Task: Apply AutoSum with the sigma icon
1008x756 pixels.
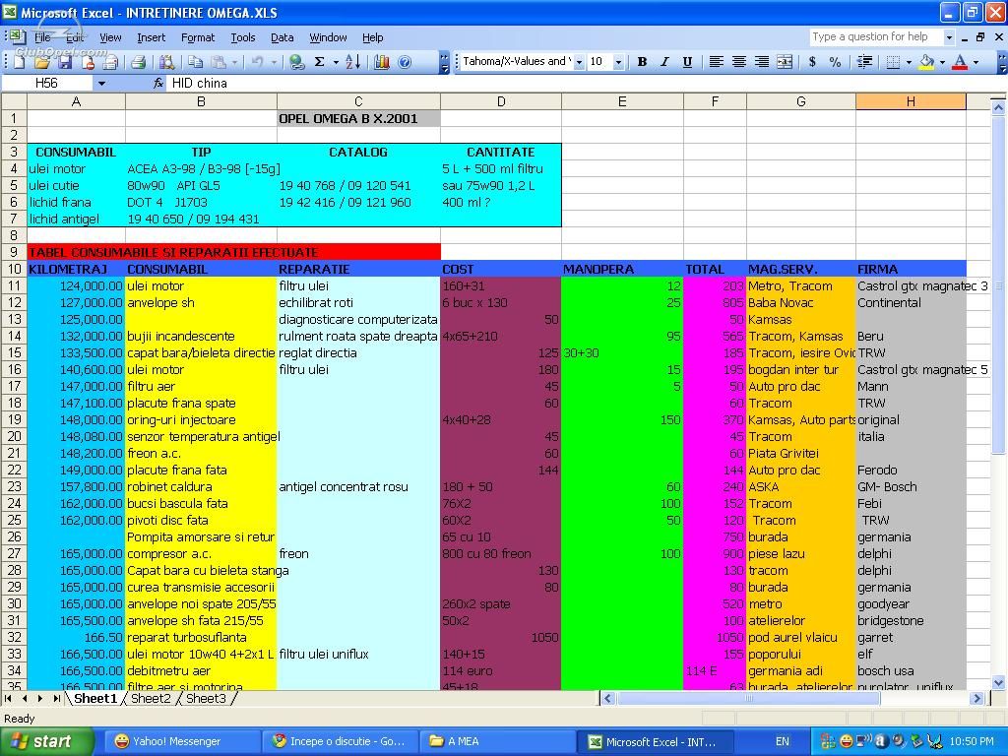Action: (x=320, y=62)
